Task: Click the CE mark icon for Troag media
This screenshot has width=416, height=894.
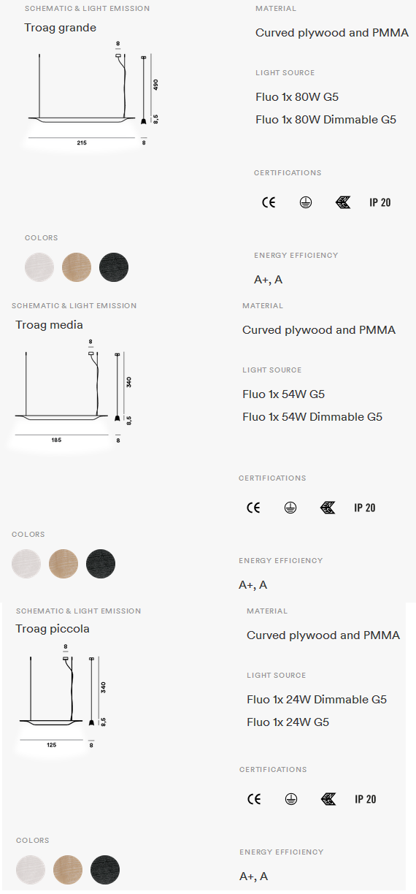Action: click(x=253, y=508)
